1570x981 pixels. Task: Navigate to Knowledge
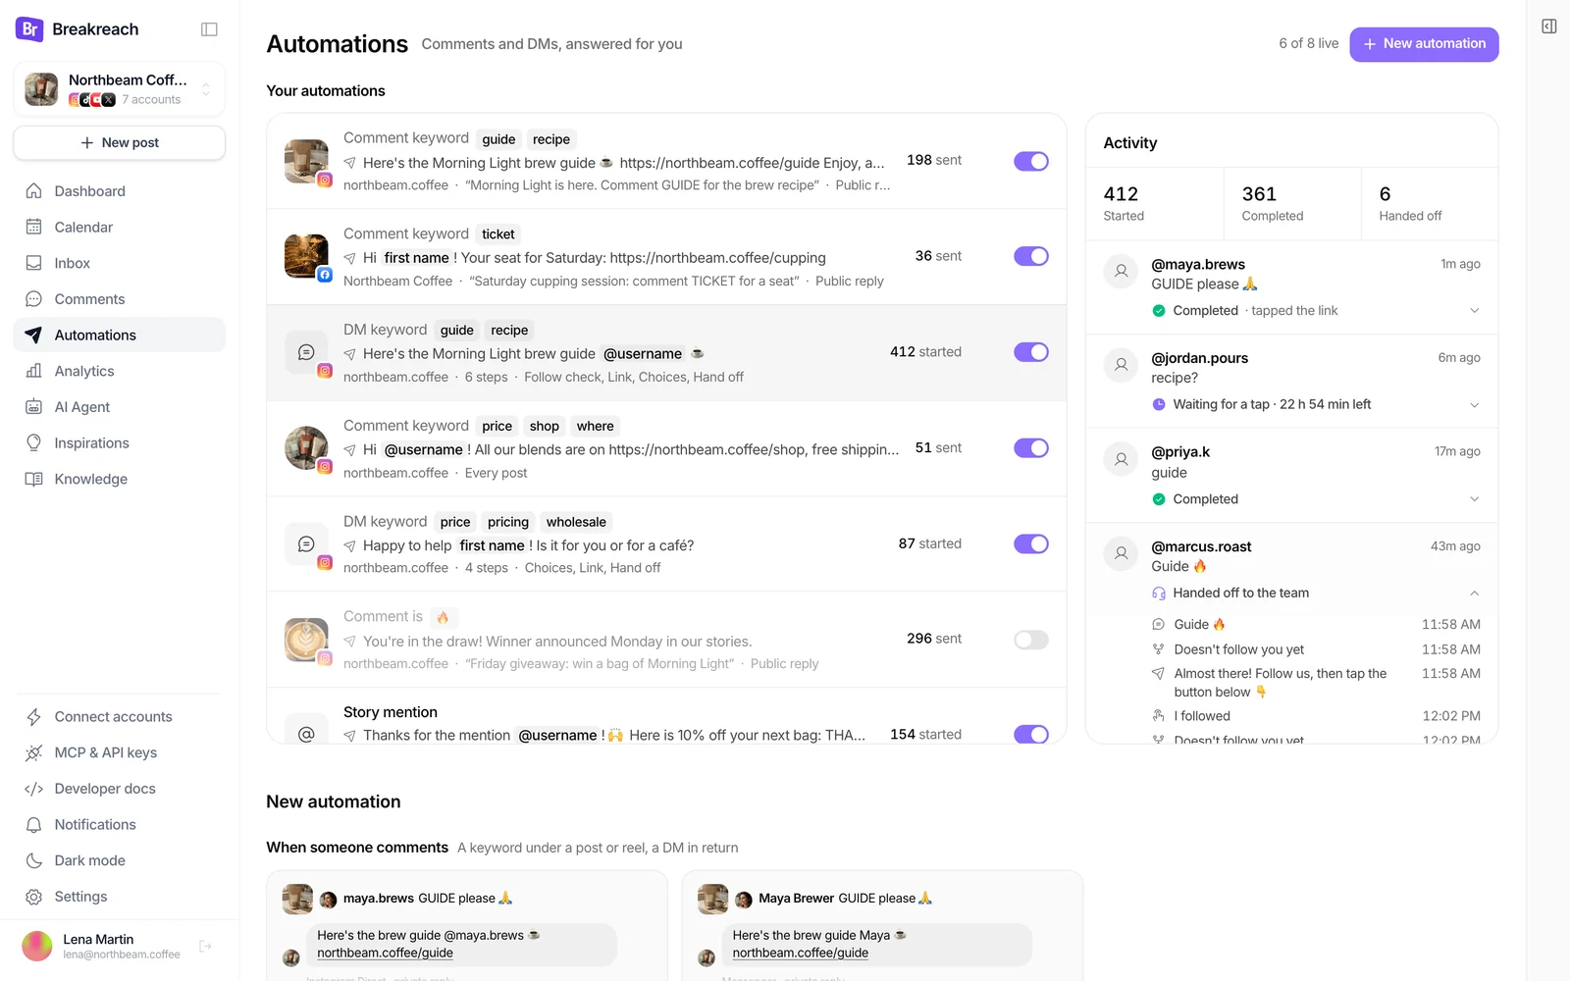click(119, 479)
